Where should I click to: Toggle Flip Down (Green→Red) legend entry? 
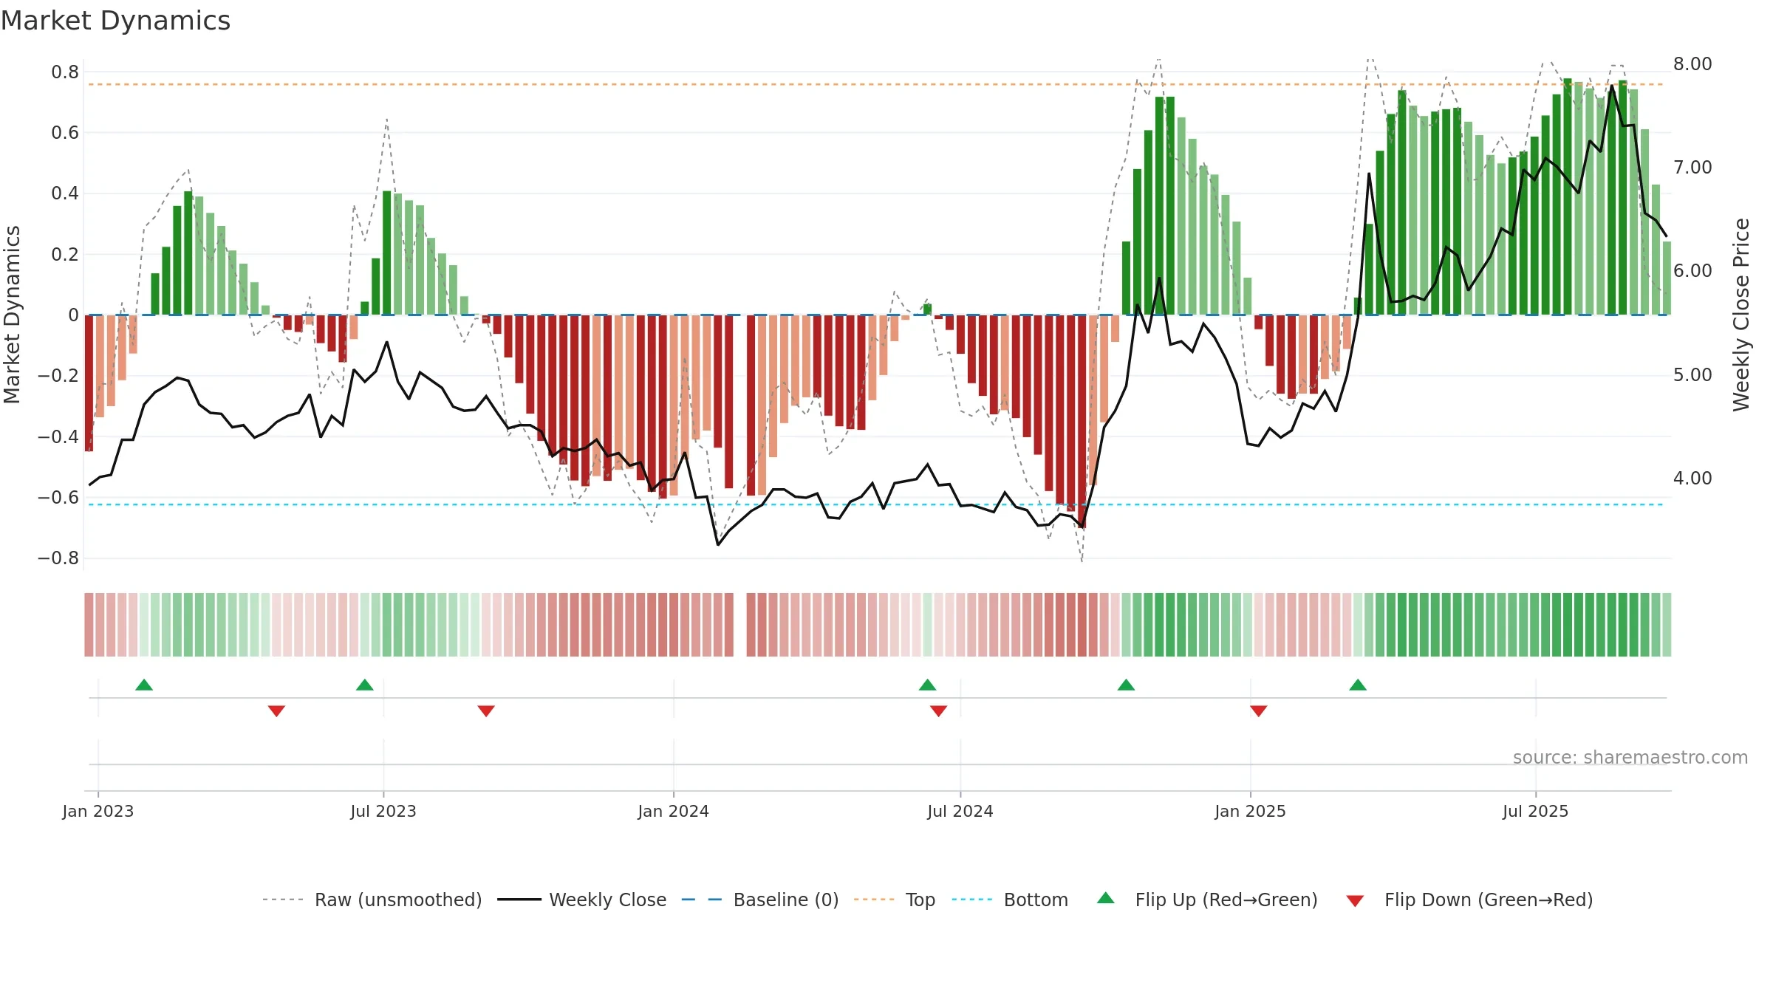(1469, 900)
